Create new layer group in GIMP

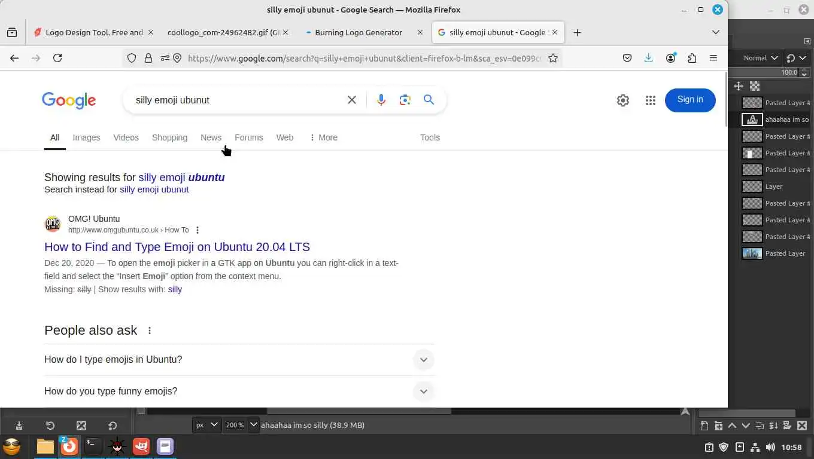click(718, 426)
